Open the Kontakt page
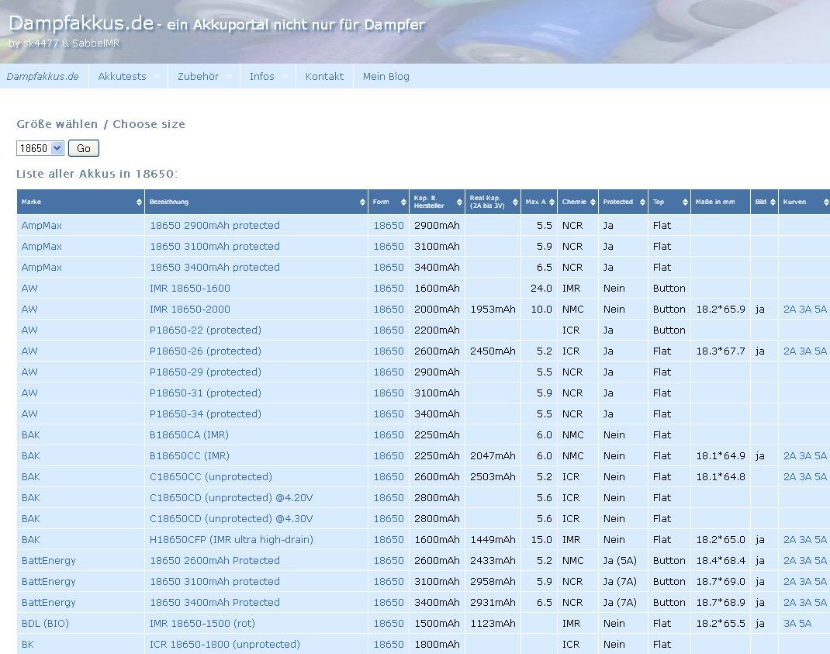The image size is (830, 654). (324, 76)
